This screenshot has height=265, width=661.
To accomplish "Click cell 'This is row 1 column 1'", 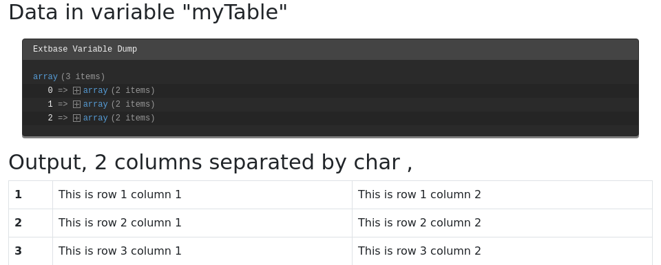I will pyautogui.click(x=202, y=195).
